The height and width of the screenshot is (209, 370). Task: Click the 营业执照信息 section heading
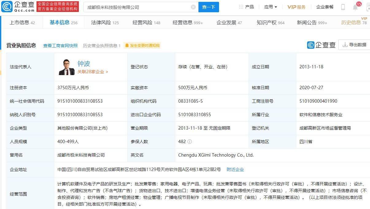click(x=21, y=45)
